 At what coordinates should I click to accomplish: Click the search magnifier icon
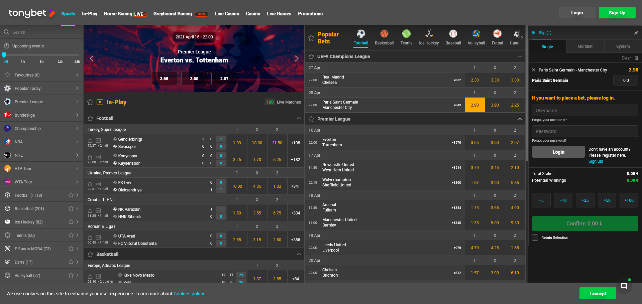[x=6, y=32]
